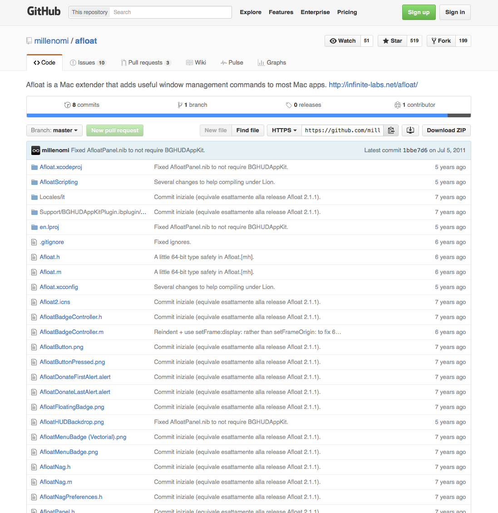The width and height of the screenshot is (498, 513).
Task: Click Afloat.xcconfig file icon
Action: [34, 287]
